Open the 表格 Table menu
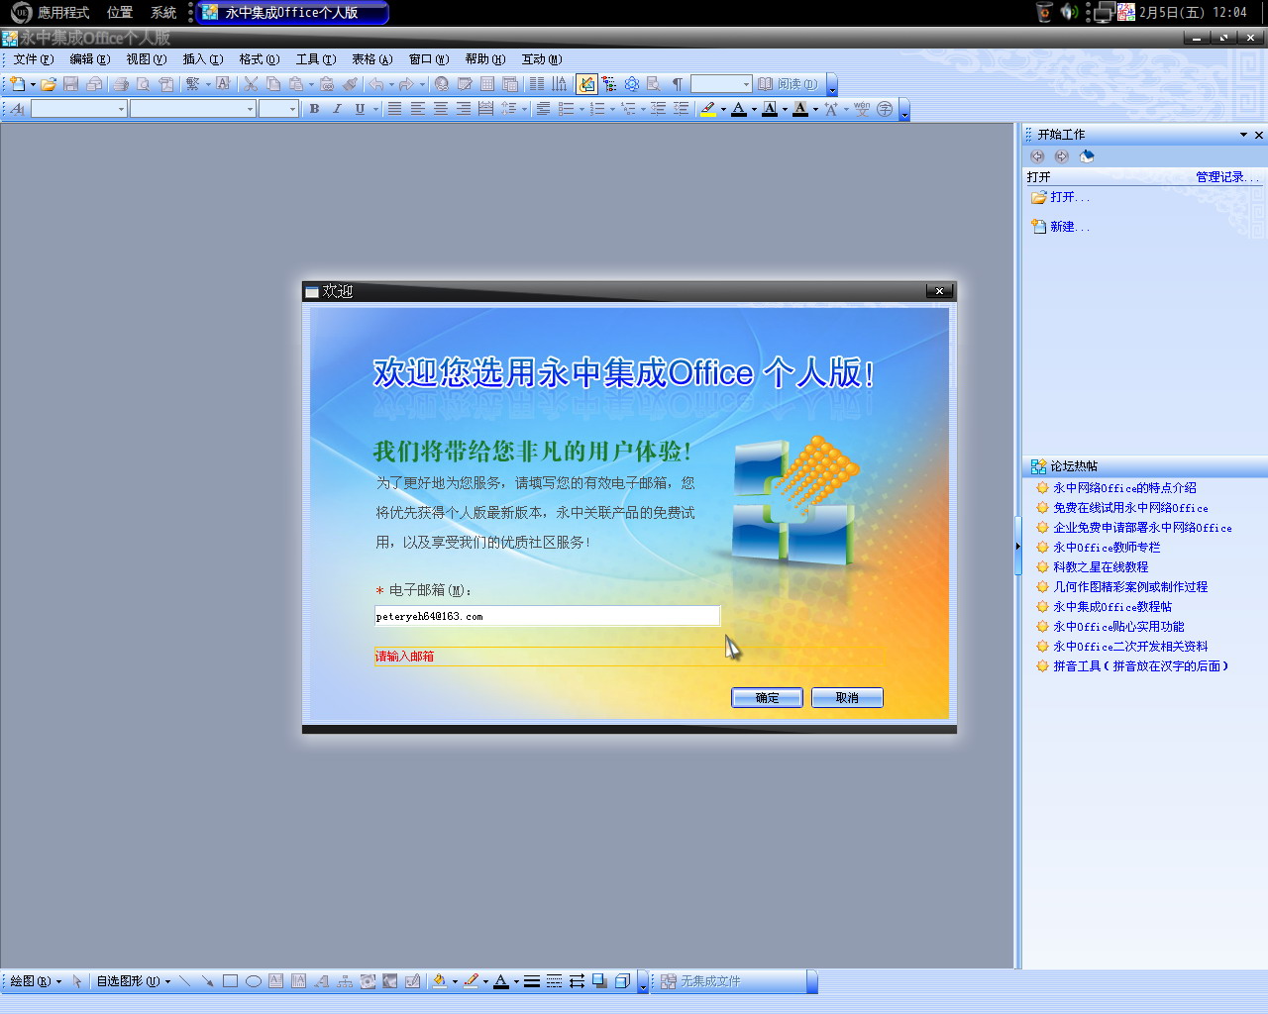This screenshot has width=1268, height=1014. tap(372, 59)
